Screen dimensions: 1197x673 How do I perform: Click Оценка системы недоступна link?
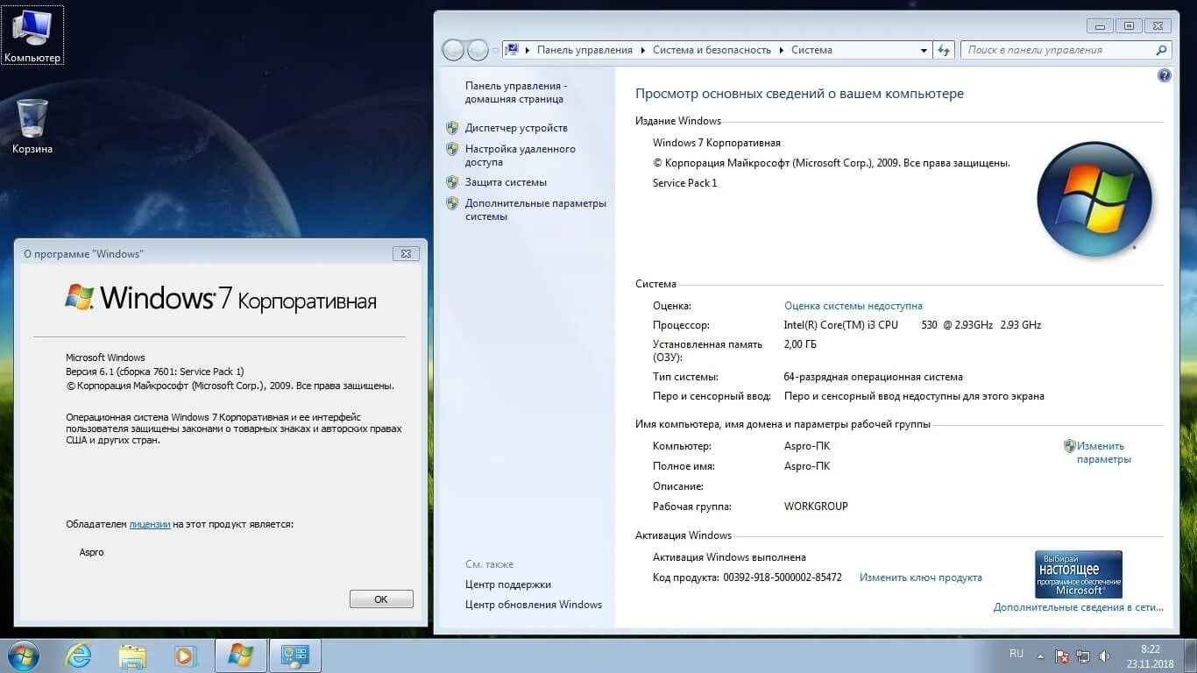[x=853, y=306]
